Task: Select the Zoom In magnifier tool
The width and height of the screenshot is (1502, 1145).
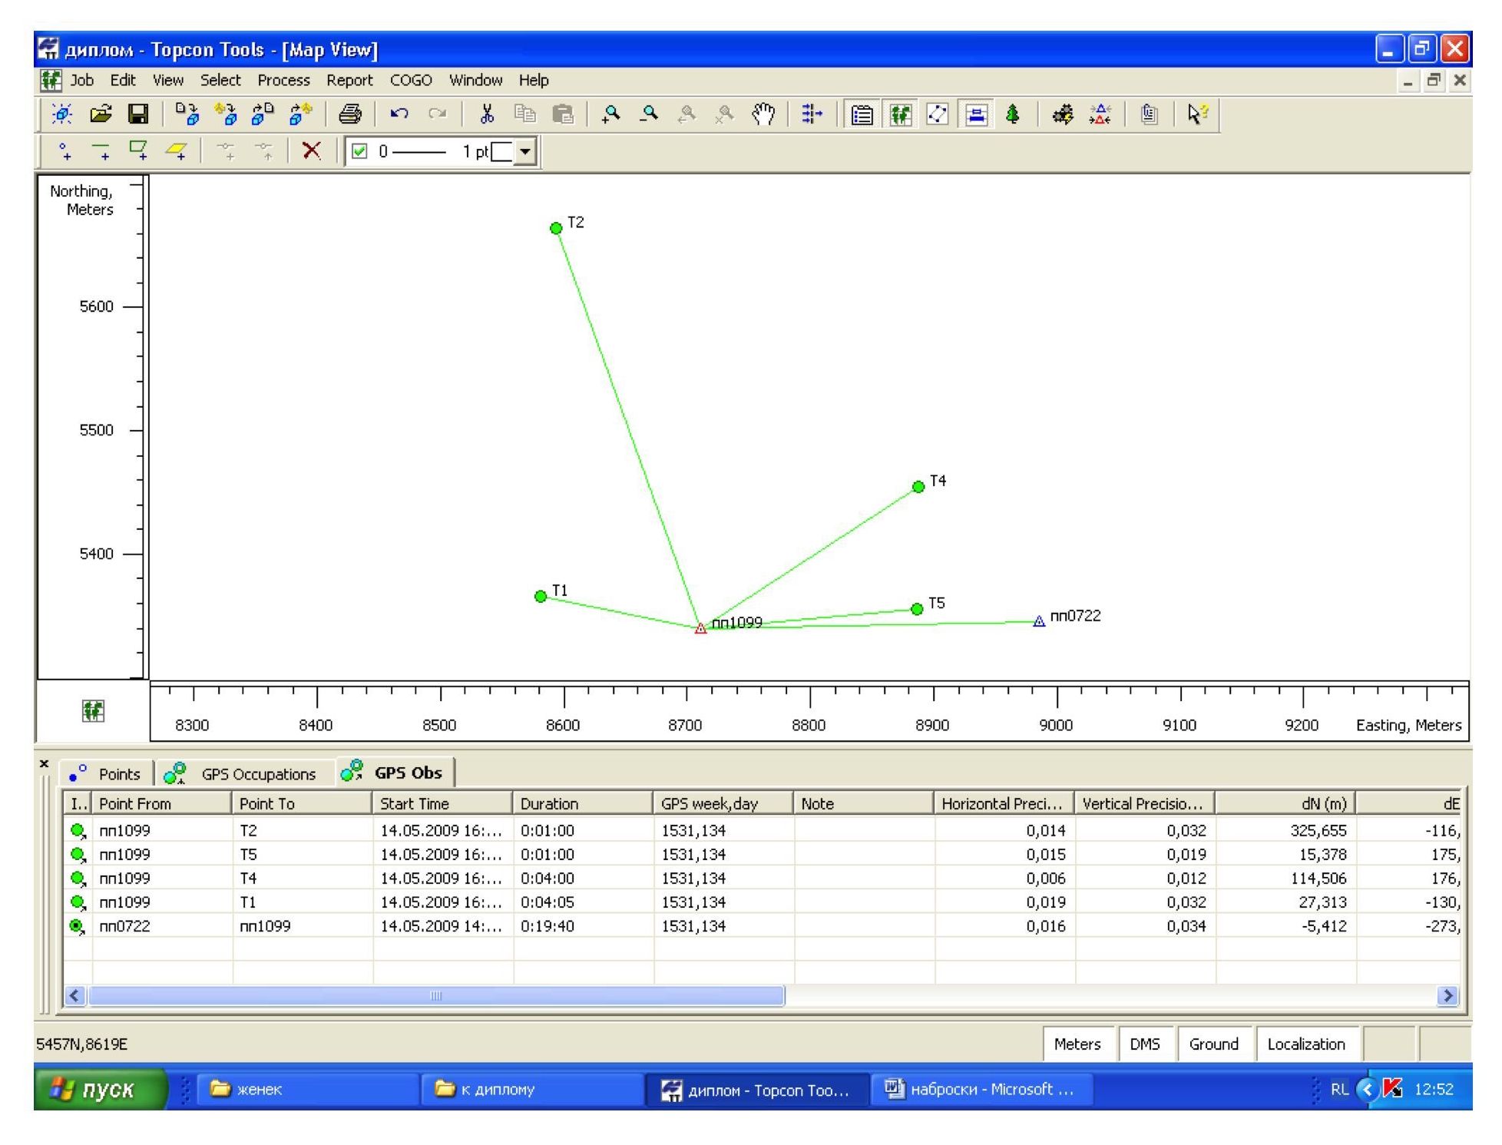Action: coord(610,115)
